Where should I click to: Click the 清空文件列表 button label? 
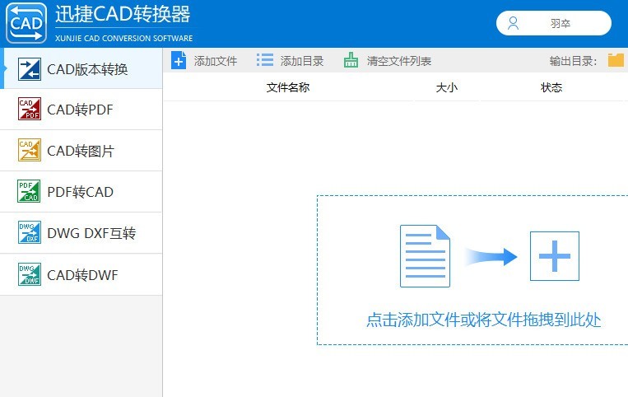pyautogui.click(x=399, y=61)
